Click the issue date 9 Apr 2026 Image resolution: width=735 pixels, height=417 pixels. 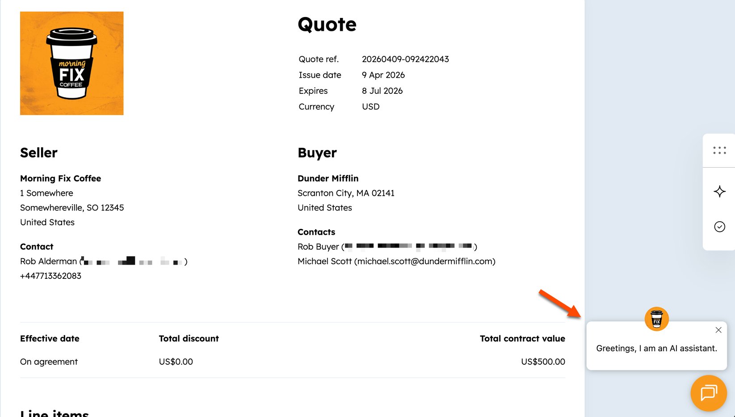point(383,75)
